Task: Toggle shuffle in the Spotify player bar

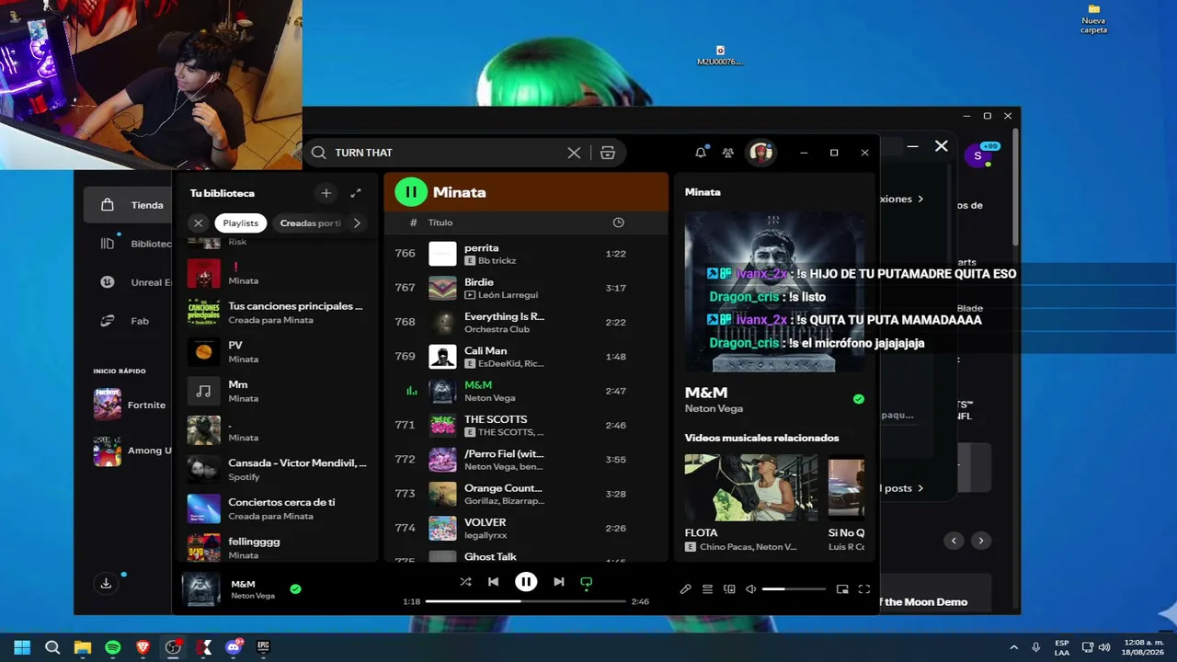Action: 465,582
